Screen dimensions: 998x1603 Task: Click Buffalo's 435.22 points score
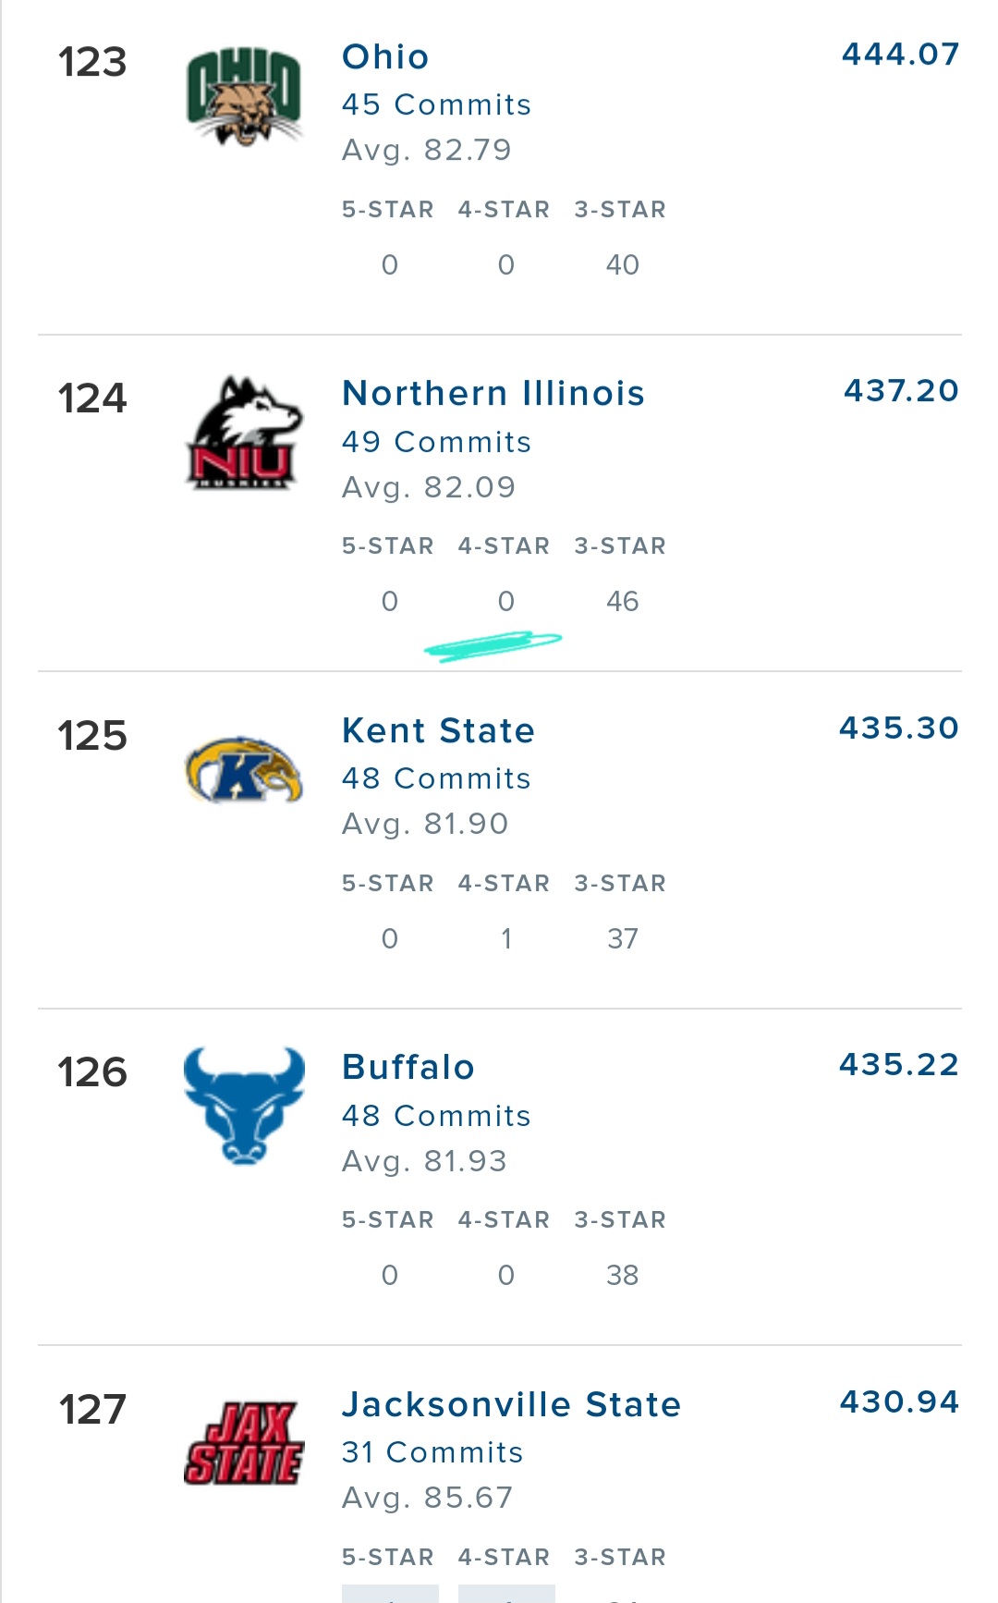pyautogui.click(x=899, y=1065)
